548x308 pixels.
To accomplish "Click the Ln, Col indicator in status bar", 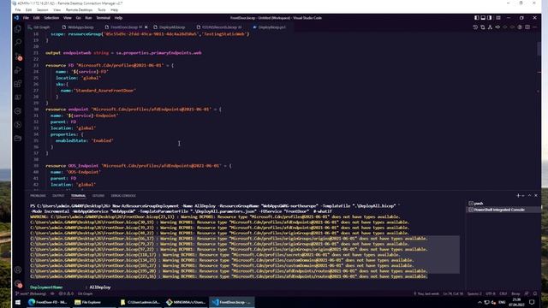I will point(453,293).
